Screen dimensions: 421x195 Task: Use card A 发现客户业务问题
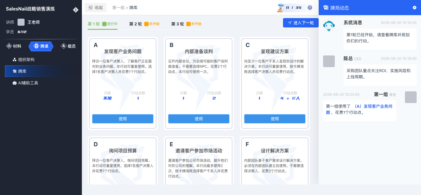click(x=123, y=119)
